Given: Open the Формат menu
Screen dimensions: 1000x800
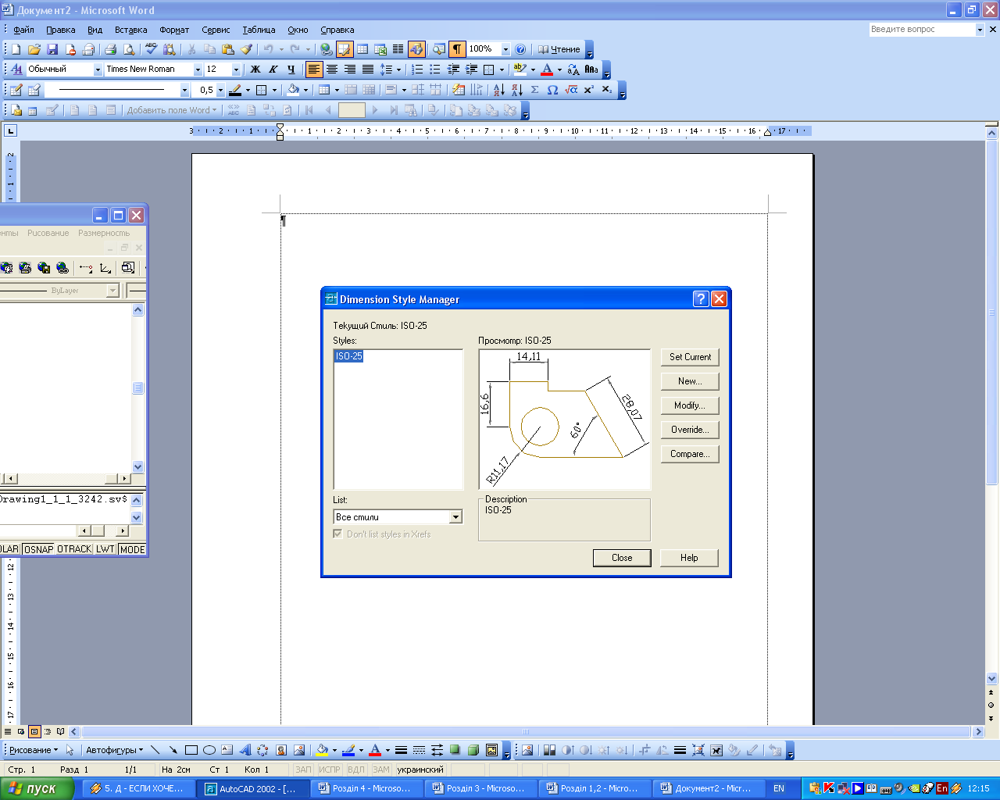Looking at the screenshot, I should [174, 30].
